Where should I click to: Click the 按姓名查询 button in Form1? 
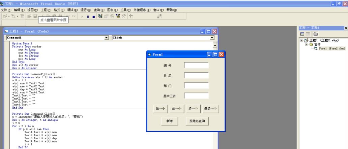tap(197, 121)
